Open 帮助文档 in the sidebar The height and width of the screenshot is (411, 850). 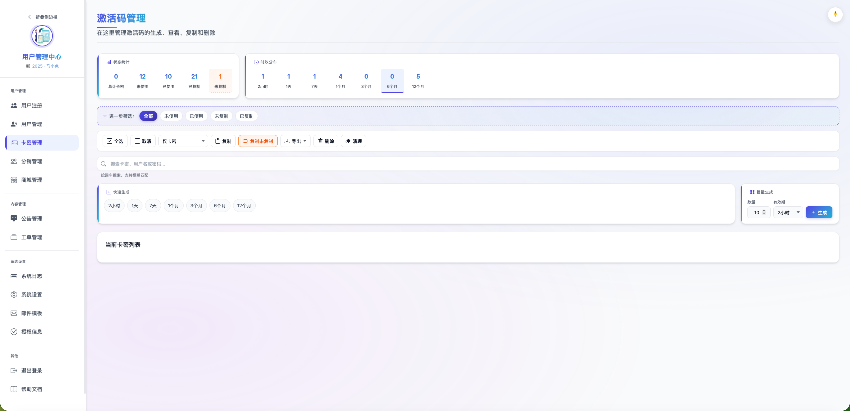[x=32, y=389]
